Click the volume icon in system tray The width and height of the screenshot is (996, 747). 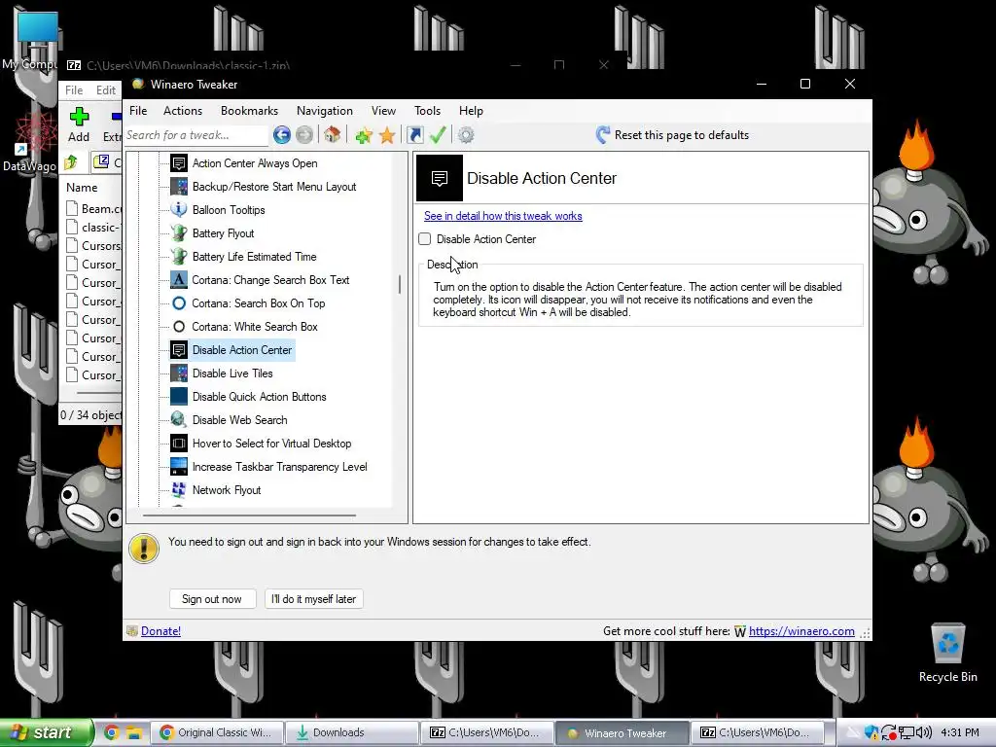pyautogui.click(x=924, y=732)
